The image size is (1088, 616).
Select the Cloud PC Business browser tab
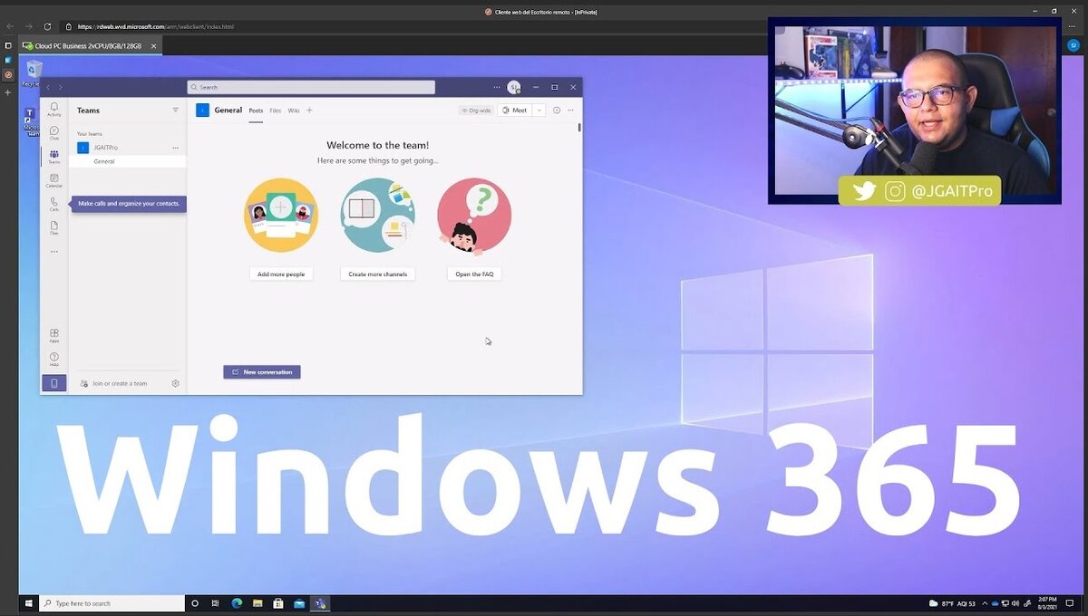pyautogui.click(x=88, y=45)
